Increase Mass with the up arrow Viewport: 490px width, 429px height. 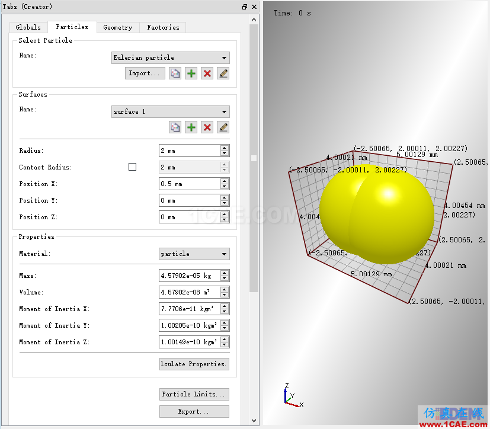coord(225,273)
